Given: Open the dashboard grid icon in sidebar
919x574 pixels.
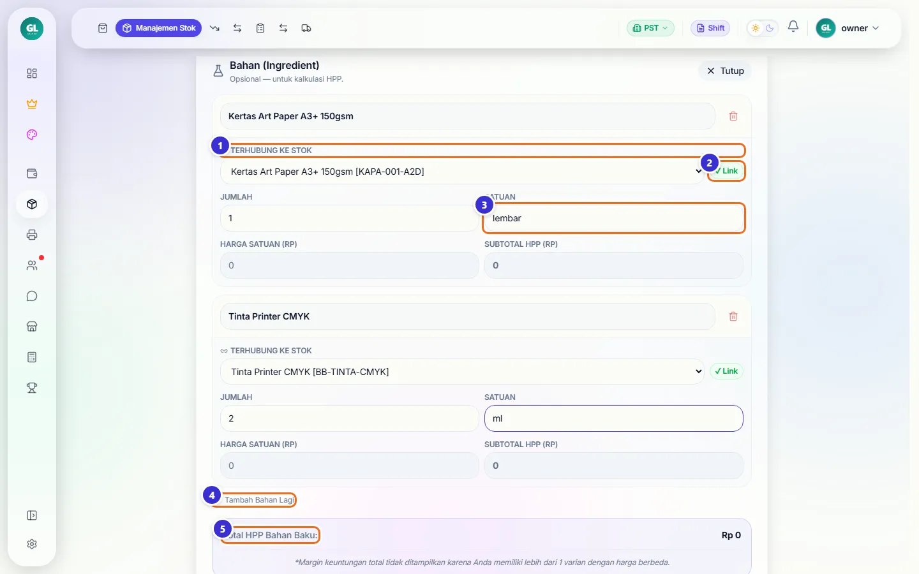Looking at the screenshot, I should [32, 73].
